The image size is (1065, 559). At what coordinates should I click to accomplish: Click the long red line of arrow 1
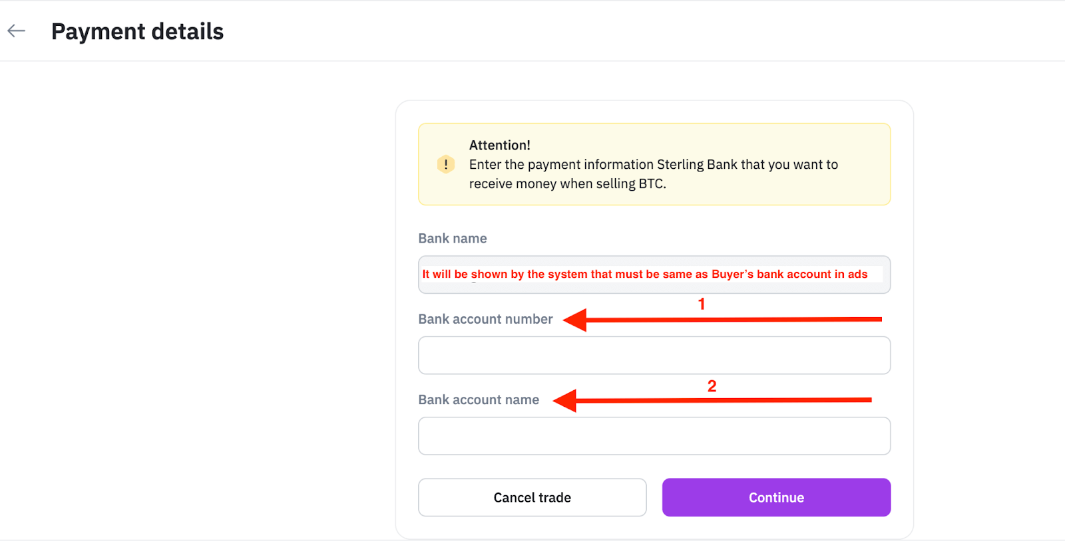coord(734,320)
